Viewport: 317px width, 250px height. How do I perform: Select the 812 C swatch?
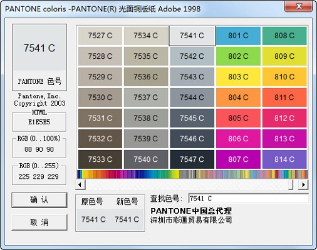click(x=284, y=118)
